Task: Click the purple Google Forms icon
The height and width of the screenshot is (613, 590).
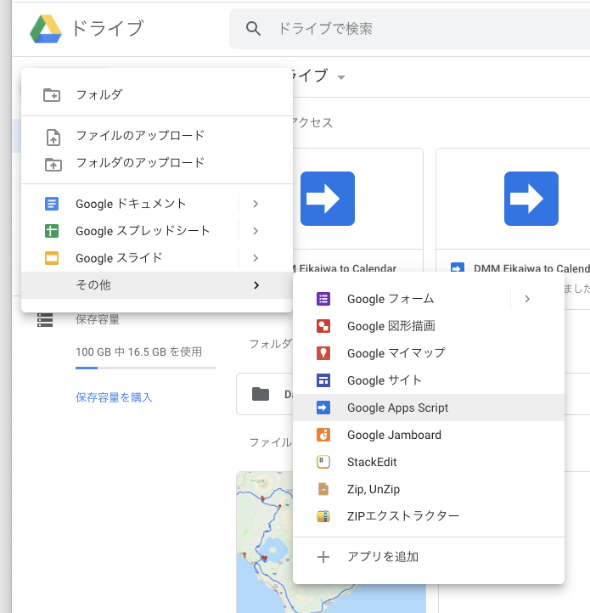Action: point(323,299)
